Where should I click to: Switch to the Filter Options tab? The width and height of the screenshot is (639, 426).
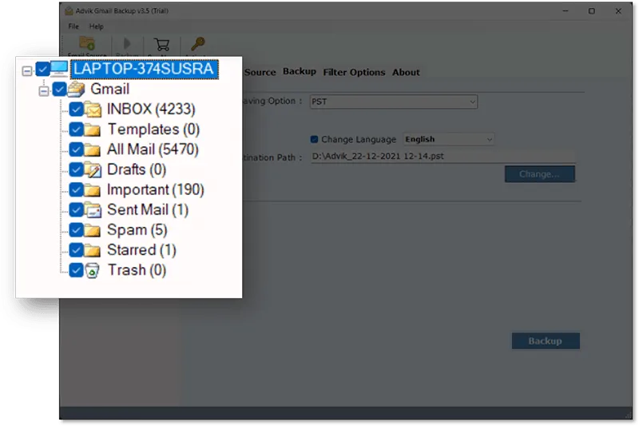point(354,72)
